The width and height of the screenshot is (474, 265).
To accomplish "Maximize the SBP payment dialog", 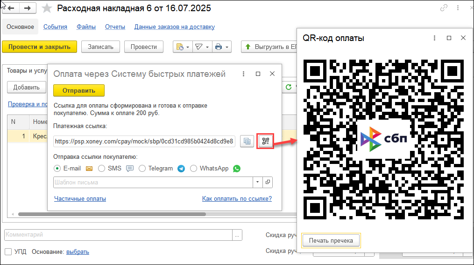I will click(258, 74).
